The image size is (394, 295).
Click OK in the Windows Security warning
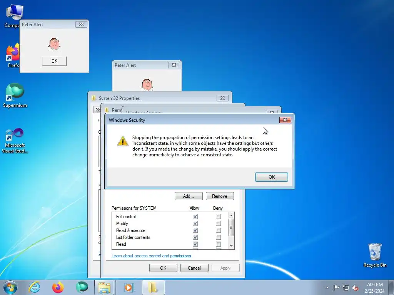pyautogui.click(x=271, y=177)
